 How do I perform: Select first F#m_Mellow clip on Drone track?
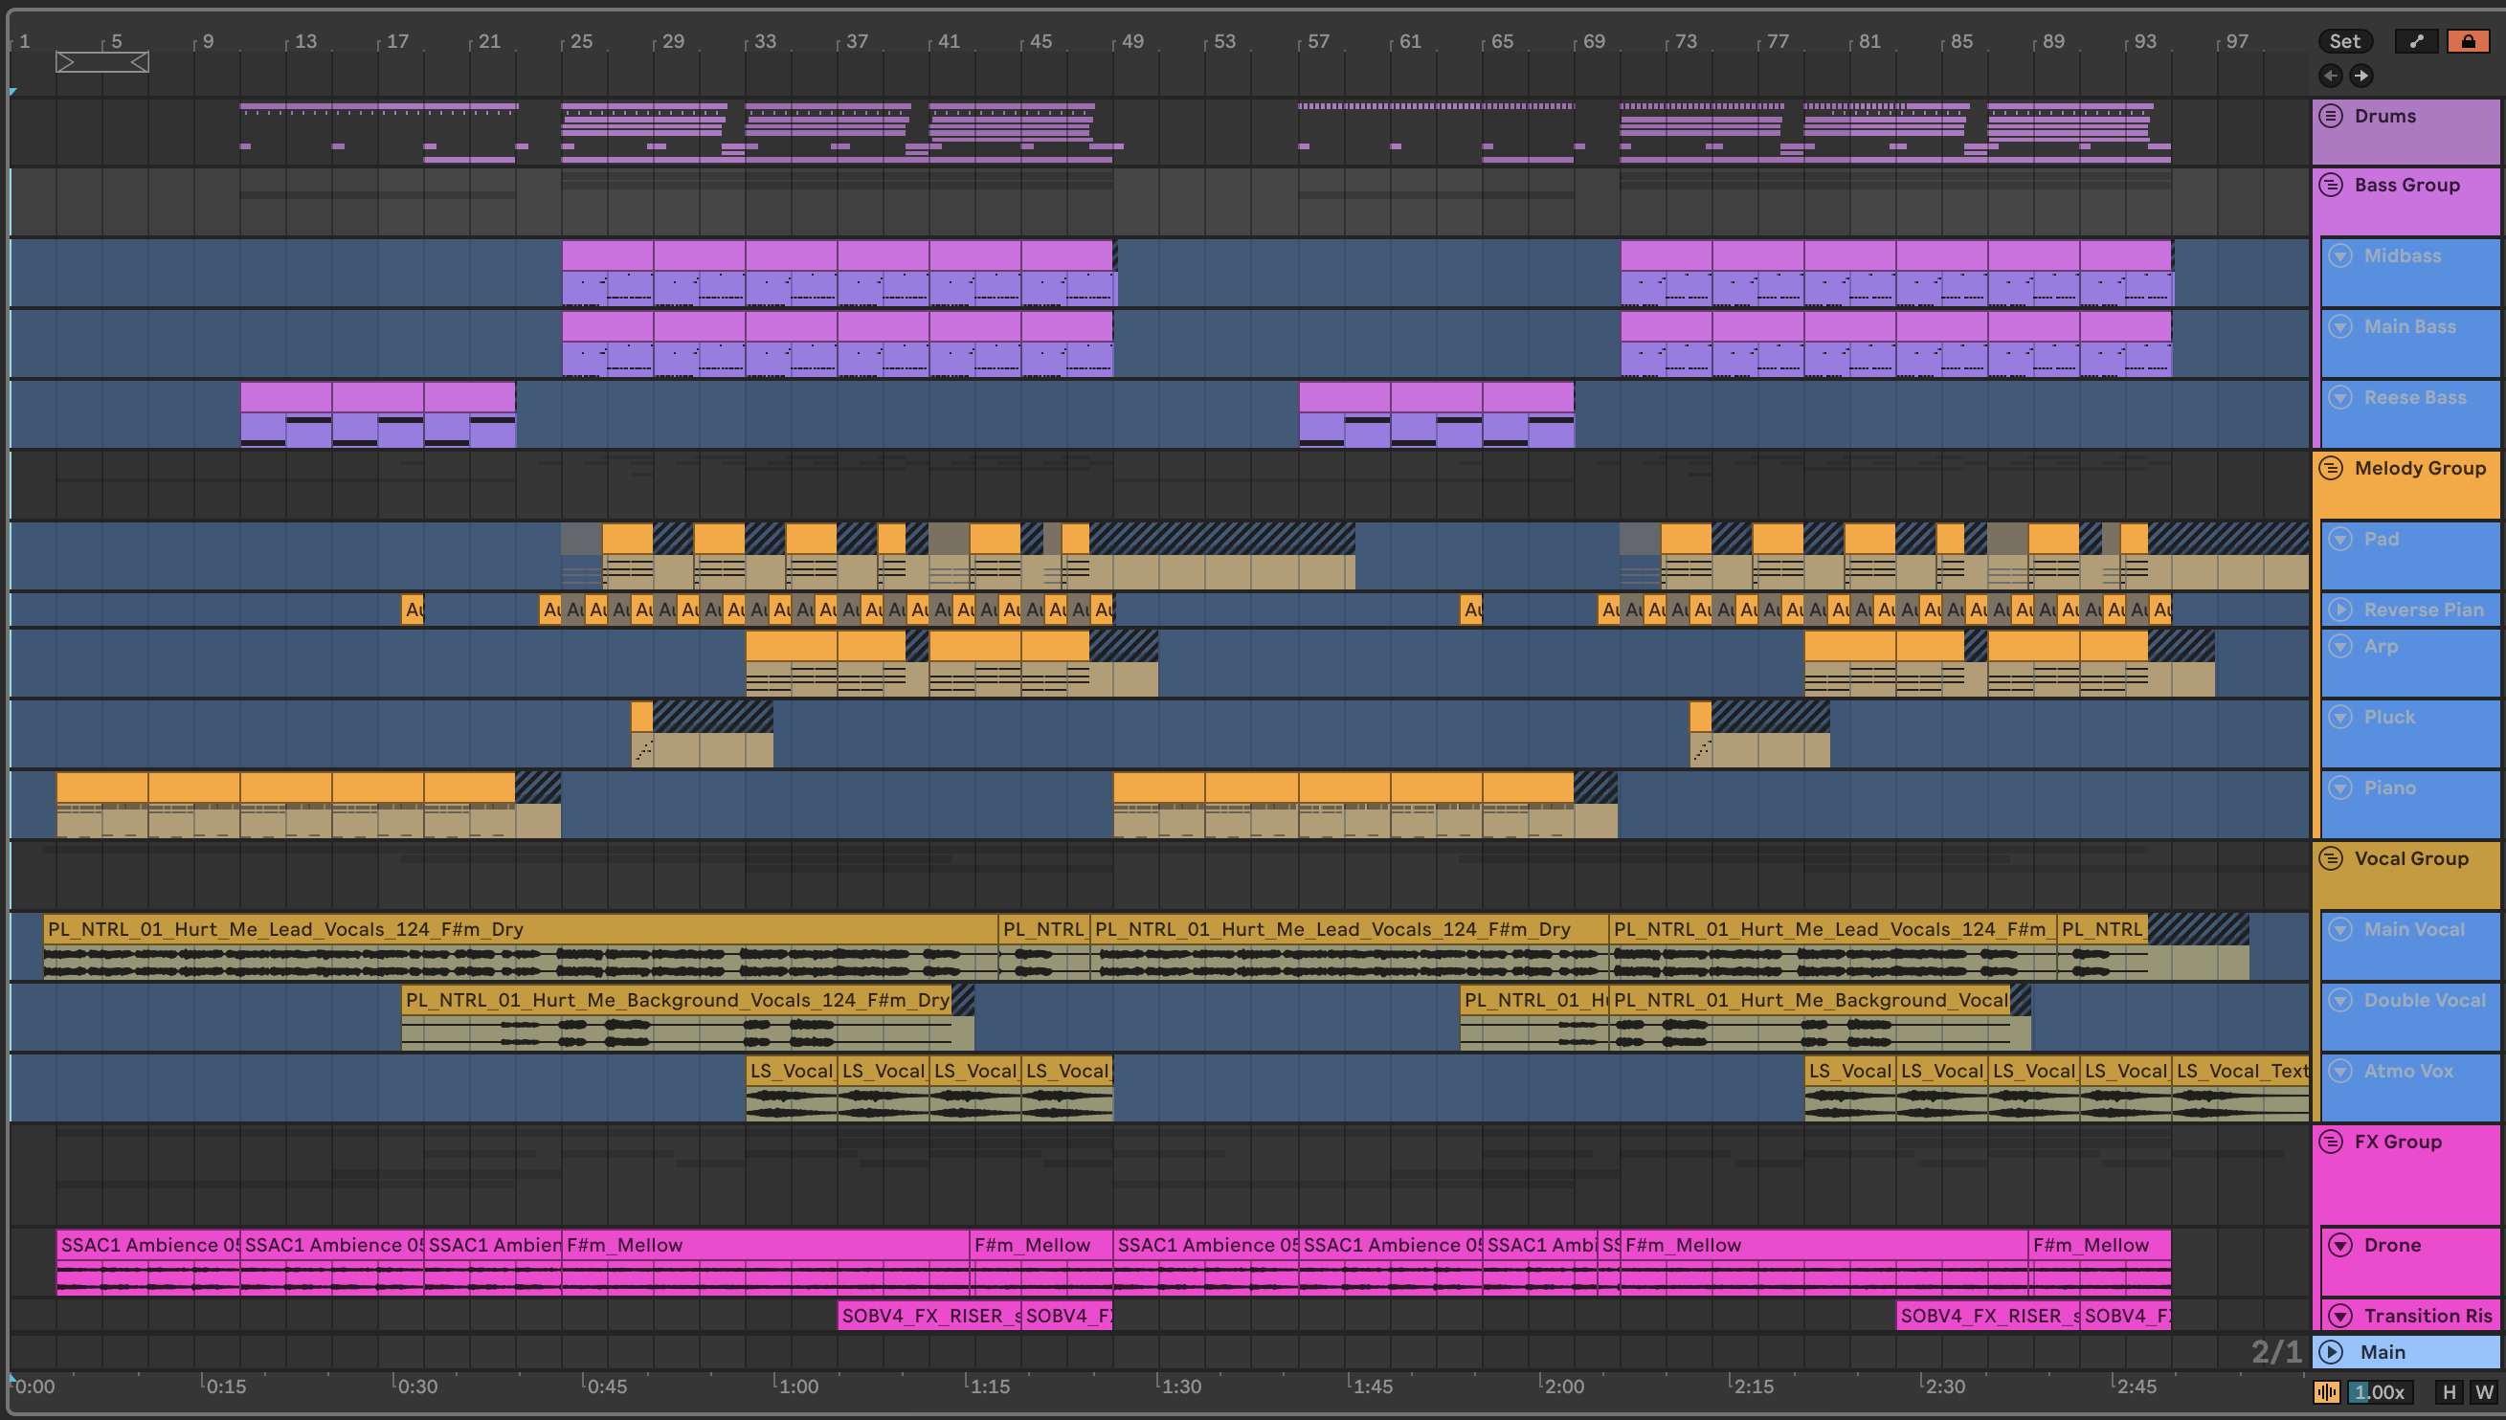(x=766, y=1262)
